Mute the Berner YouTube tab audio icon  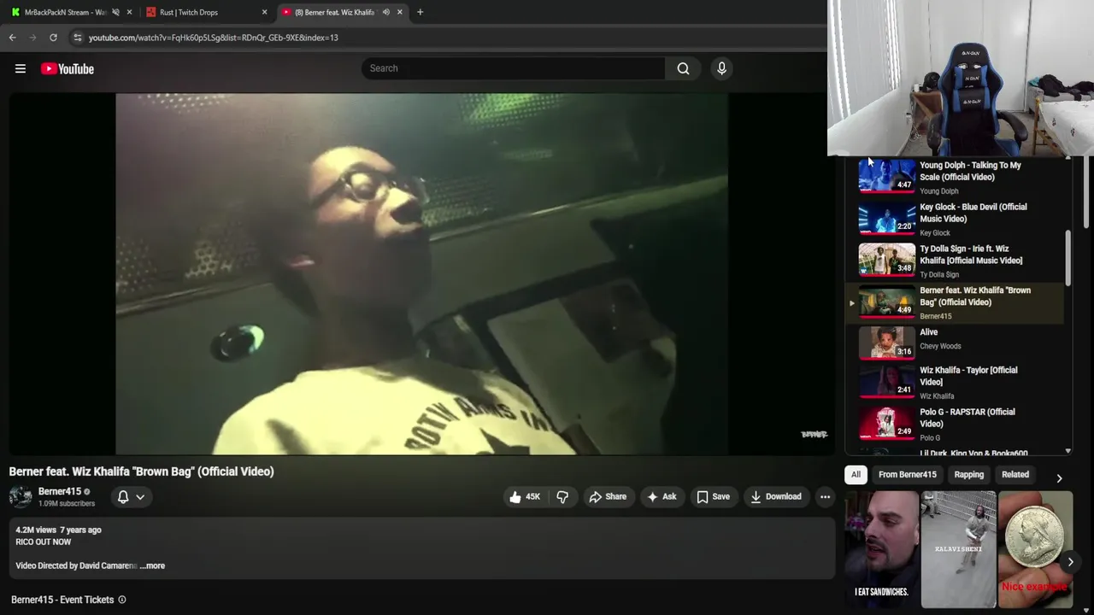[385, 12]
